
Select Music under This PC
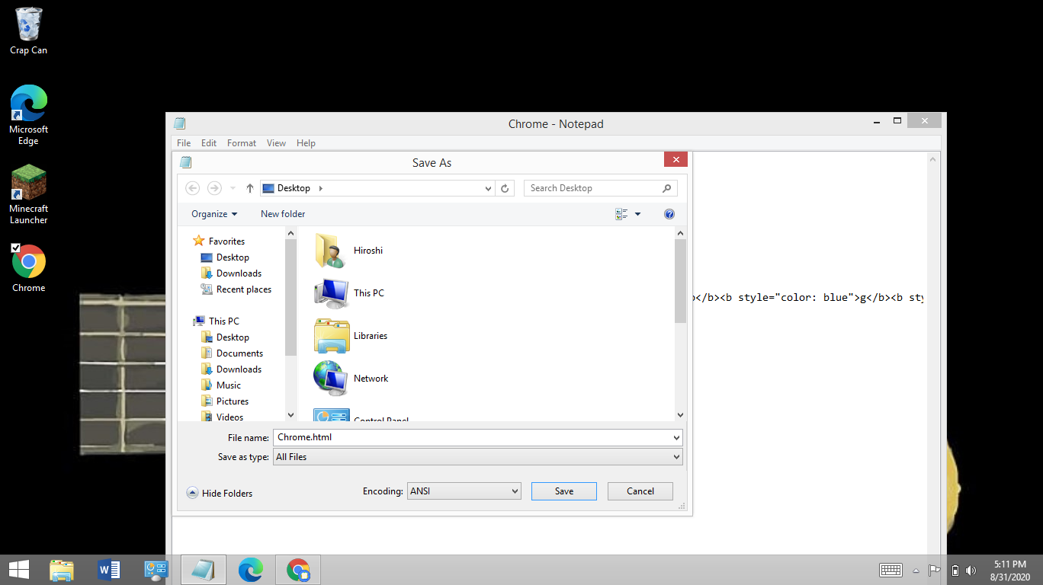coord(220,385)
